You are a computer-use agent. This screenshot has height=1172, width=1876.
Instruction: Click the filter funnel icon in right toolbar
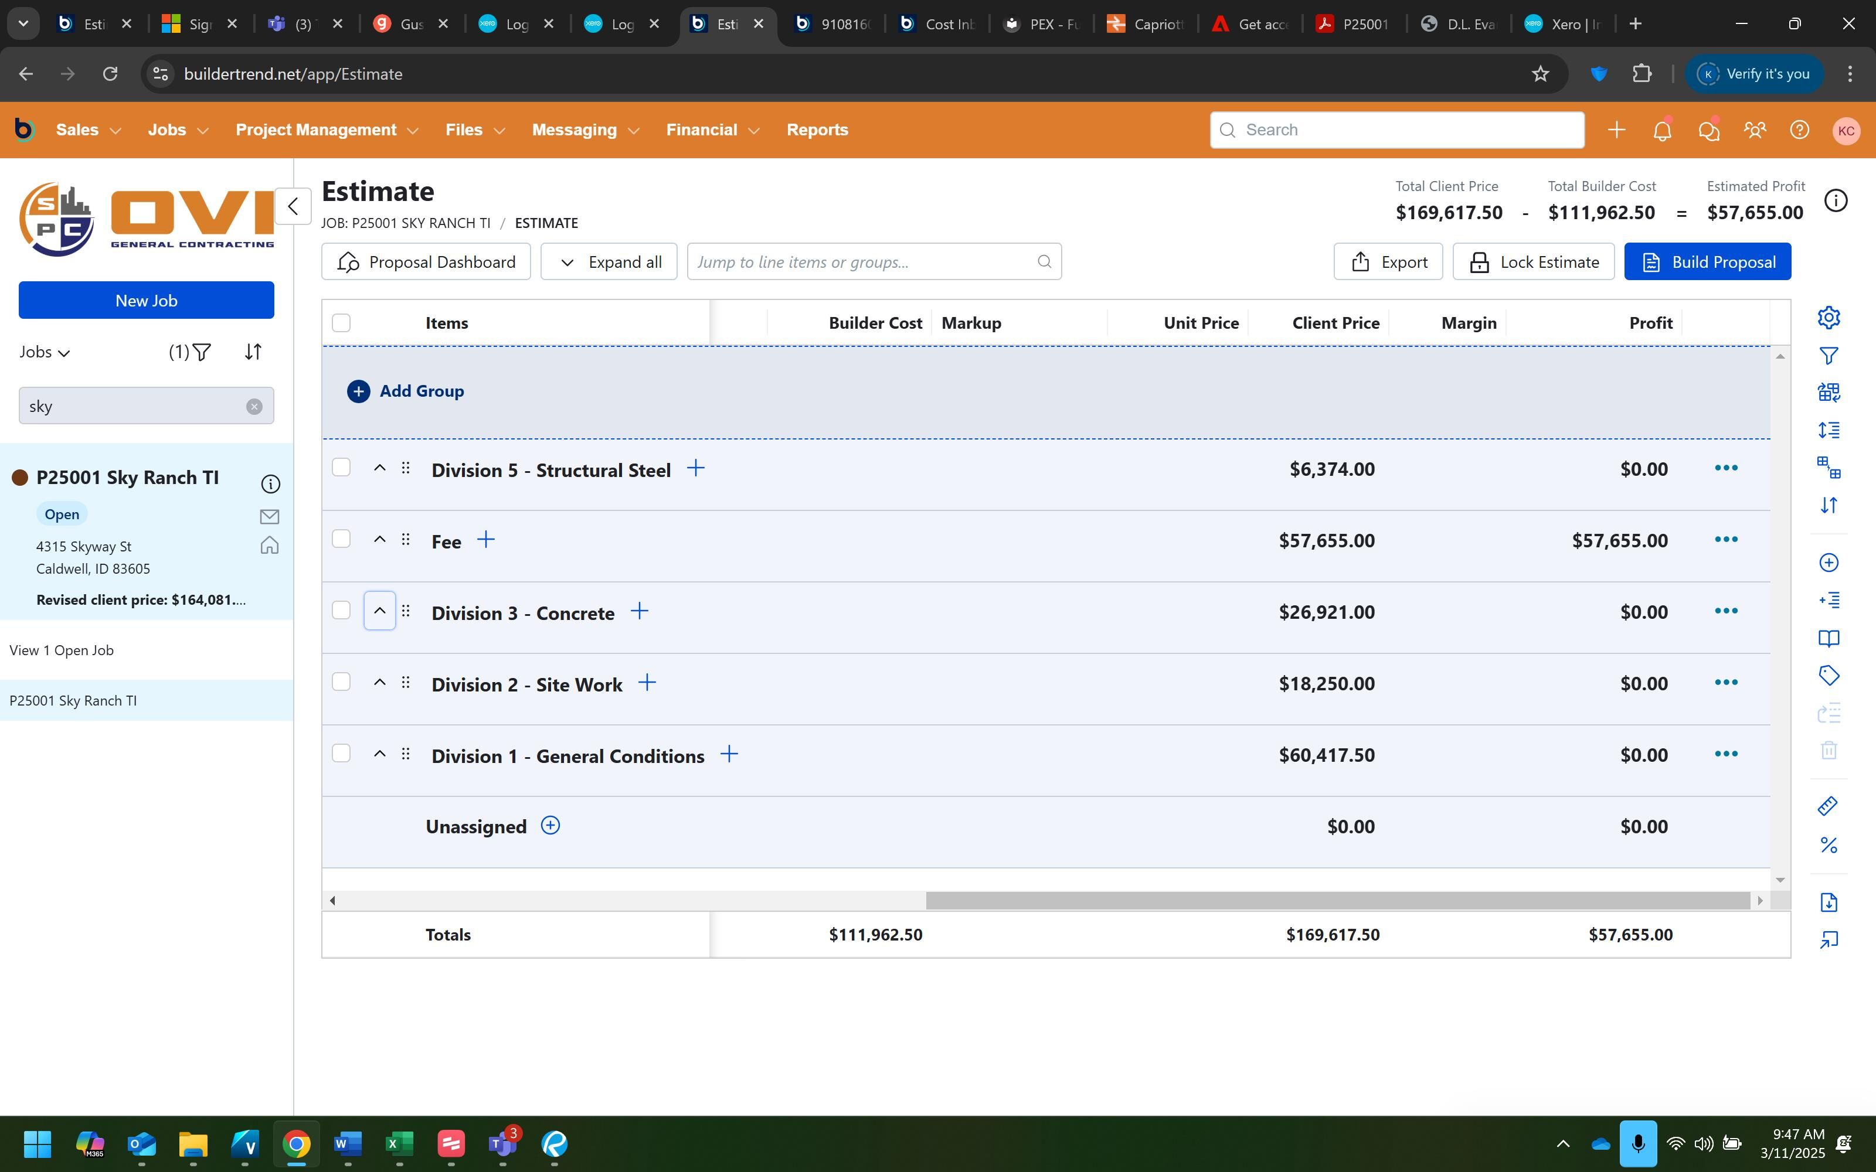(1828, 356)
